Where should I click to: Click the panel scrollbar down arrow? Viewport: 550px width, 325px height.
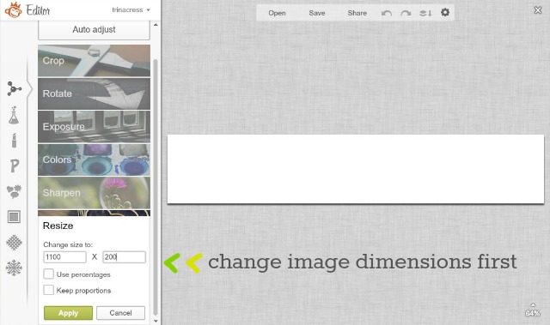pos(156,321)
